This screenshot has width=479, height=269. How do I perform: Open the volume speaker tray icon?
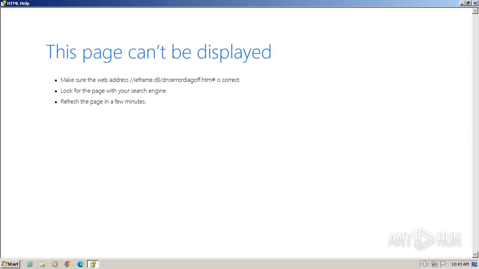coord(425,264)
